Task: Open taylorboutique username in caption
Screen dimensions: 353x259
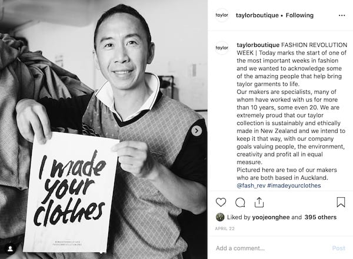Action: 258,45
